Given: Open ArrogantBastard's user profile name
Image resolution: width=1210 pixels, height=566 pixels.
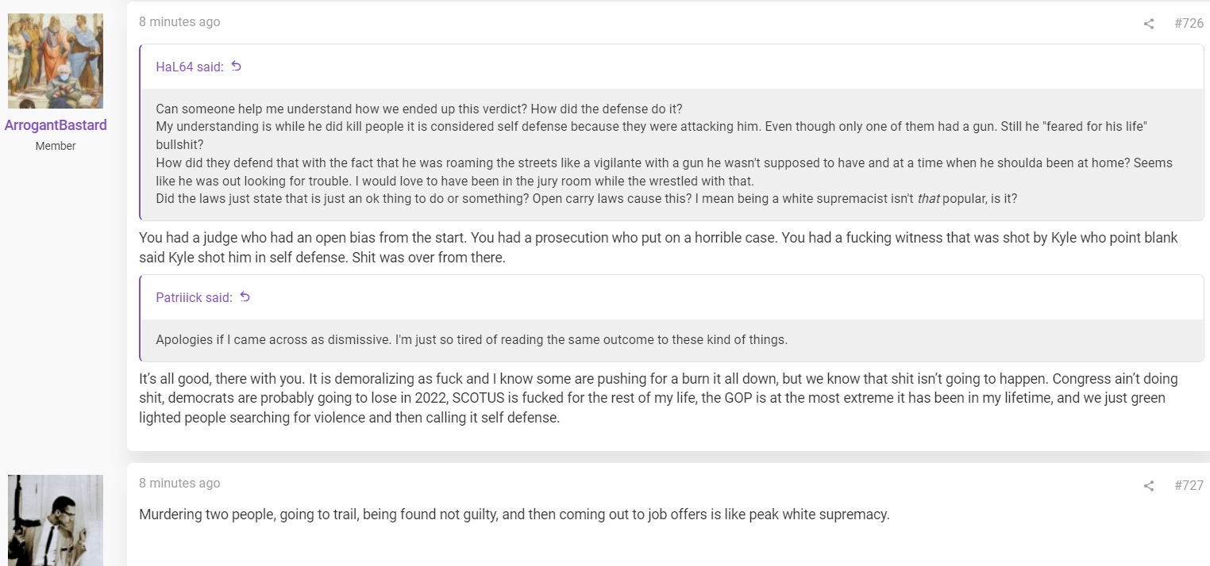Looking at the screenshot, I should 56,125.
